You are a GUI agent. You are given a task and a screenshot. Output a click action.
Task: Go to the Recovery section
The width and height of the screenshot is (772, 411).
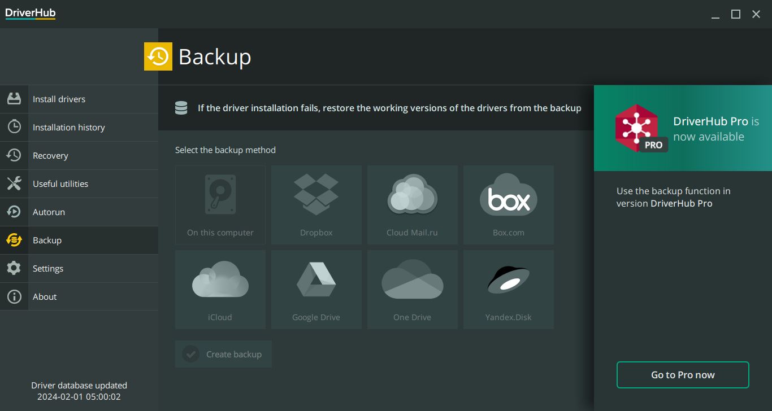79,155
